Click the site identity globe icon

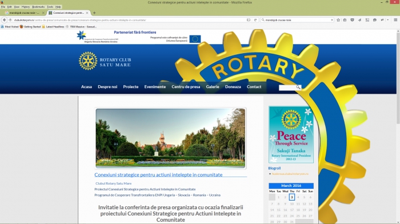click(10, 20)
